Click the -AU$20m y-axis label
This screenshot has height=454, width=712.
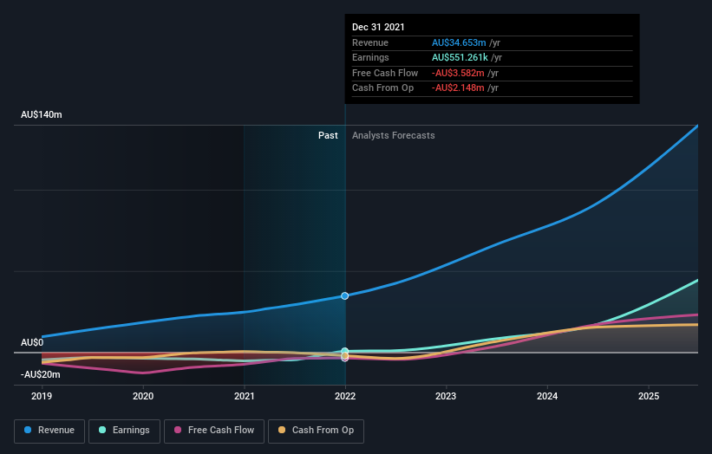41,374
